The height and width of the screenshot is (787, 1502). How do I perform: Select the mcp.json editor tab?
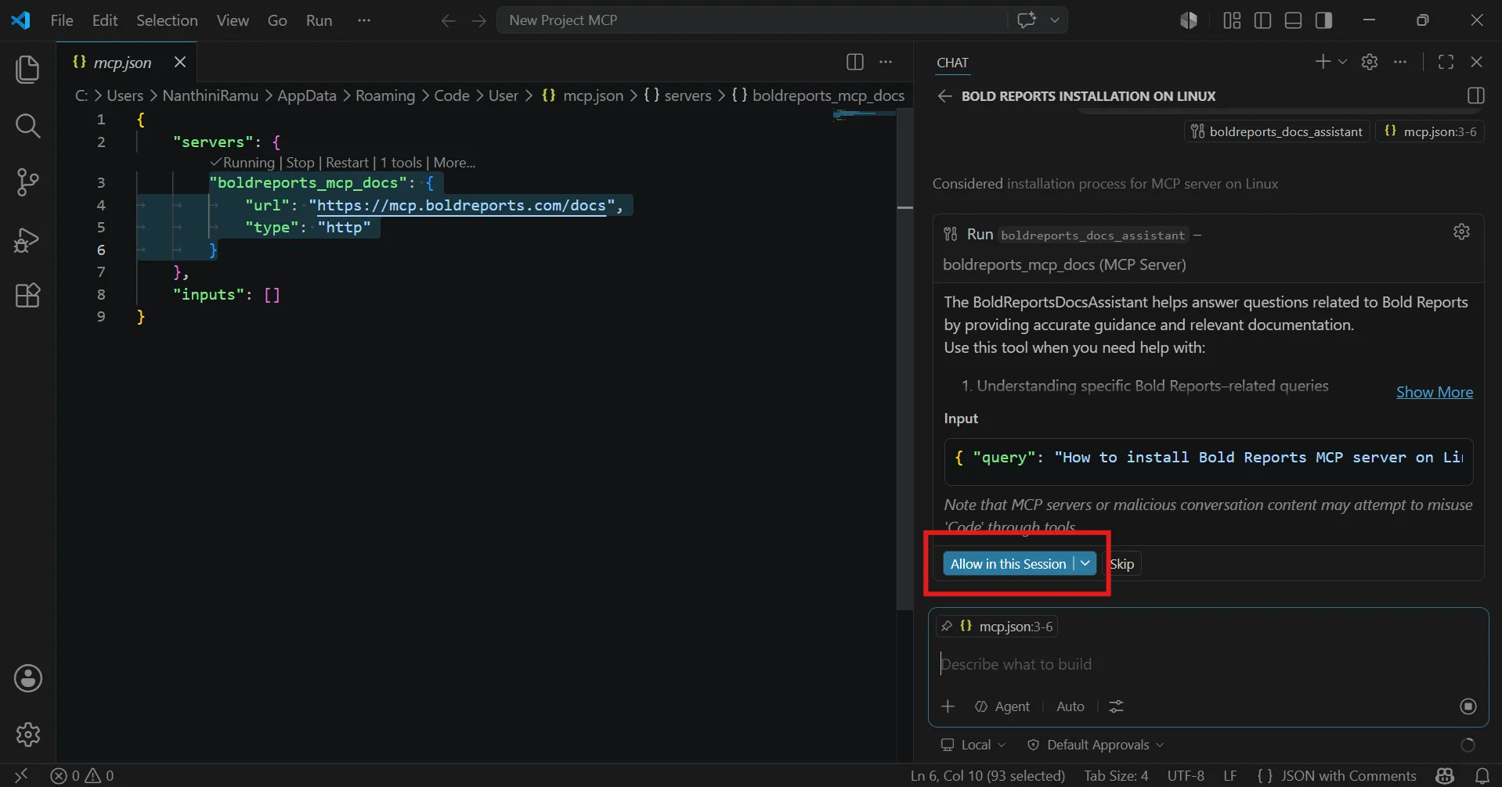point(122,62)
